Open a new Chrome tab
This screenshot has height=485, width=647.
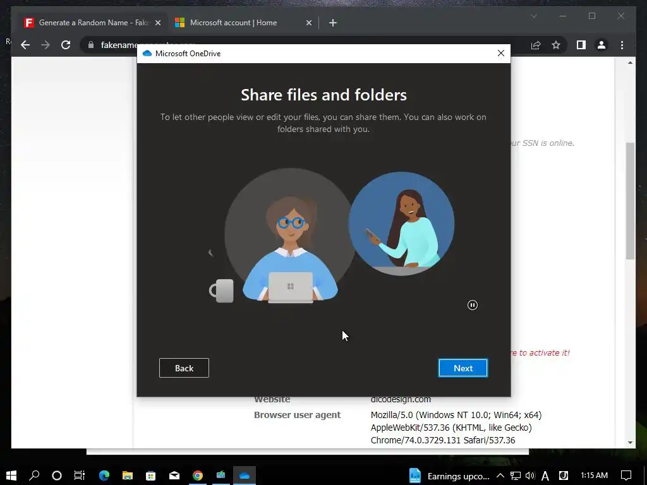click(333, 23)
